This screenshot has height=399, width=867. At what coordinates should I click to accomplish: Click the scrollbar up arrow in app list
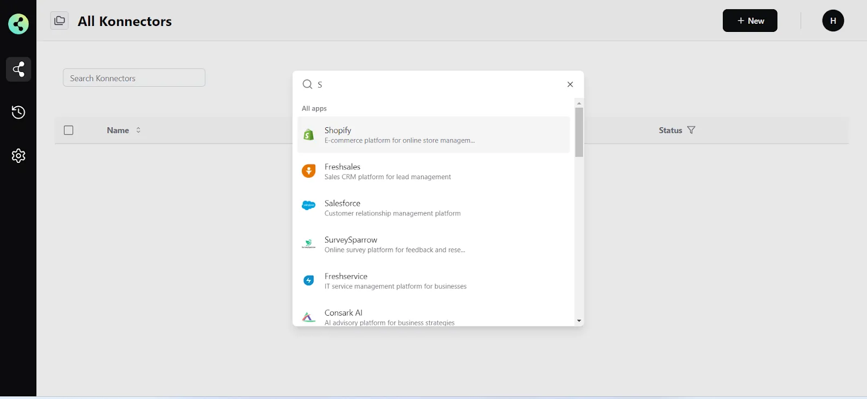[579, 103]
